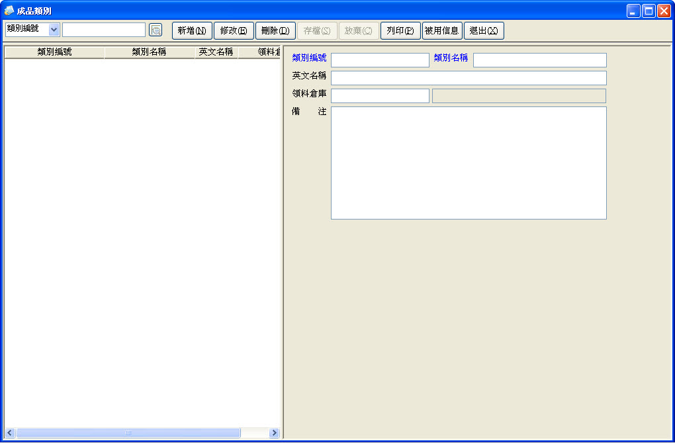Click the app icon in the title bar

(x=9, y=11)
